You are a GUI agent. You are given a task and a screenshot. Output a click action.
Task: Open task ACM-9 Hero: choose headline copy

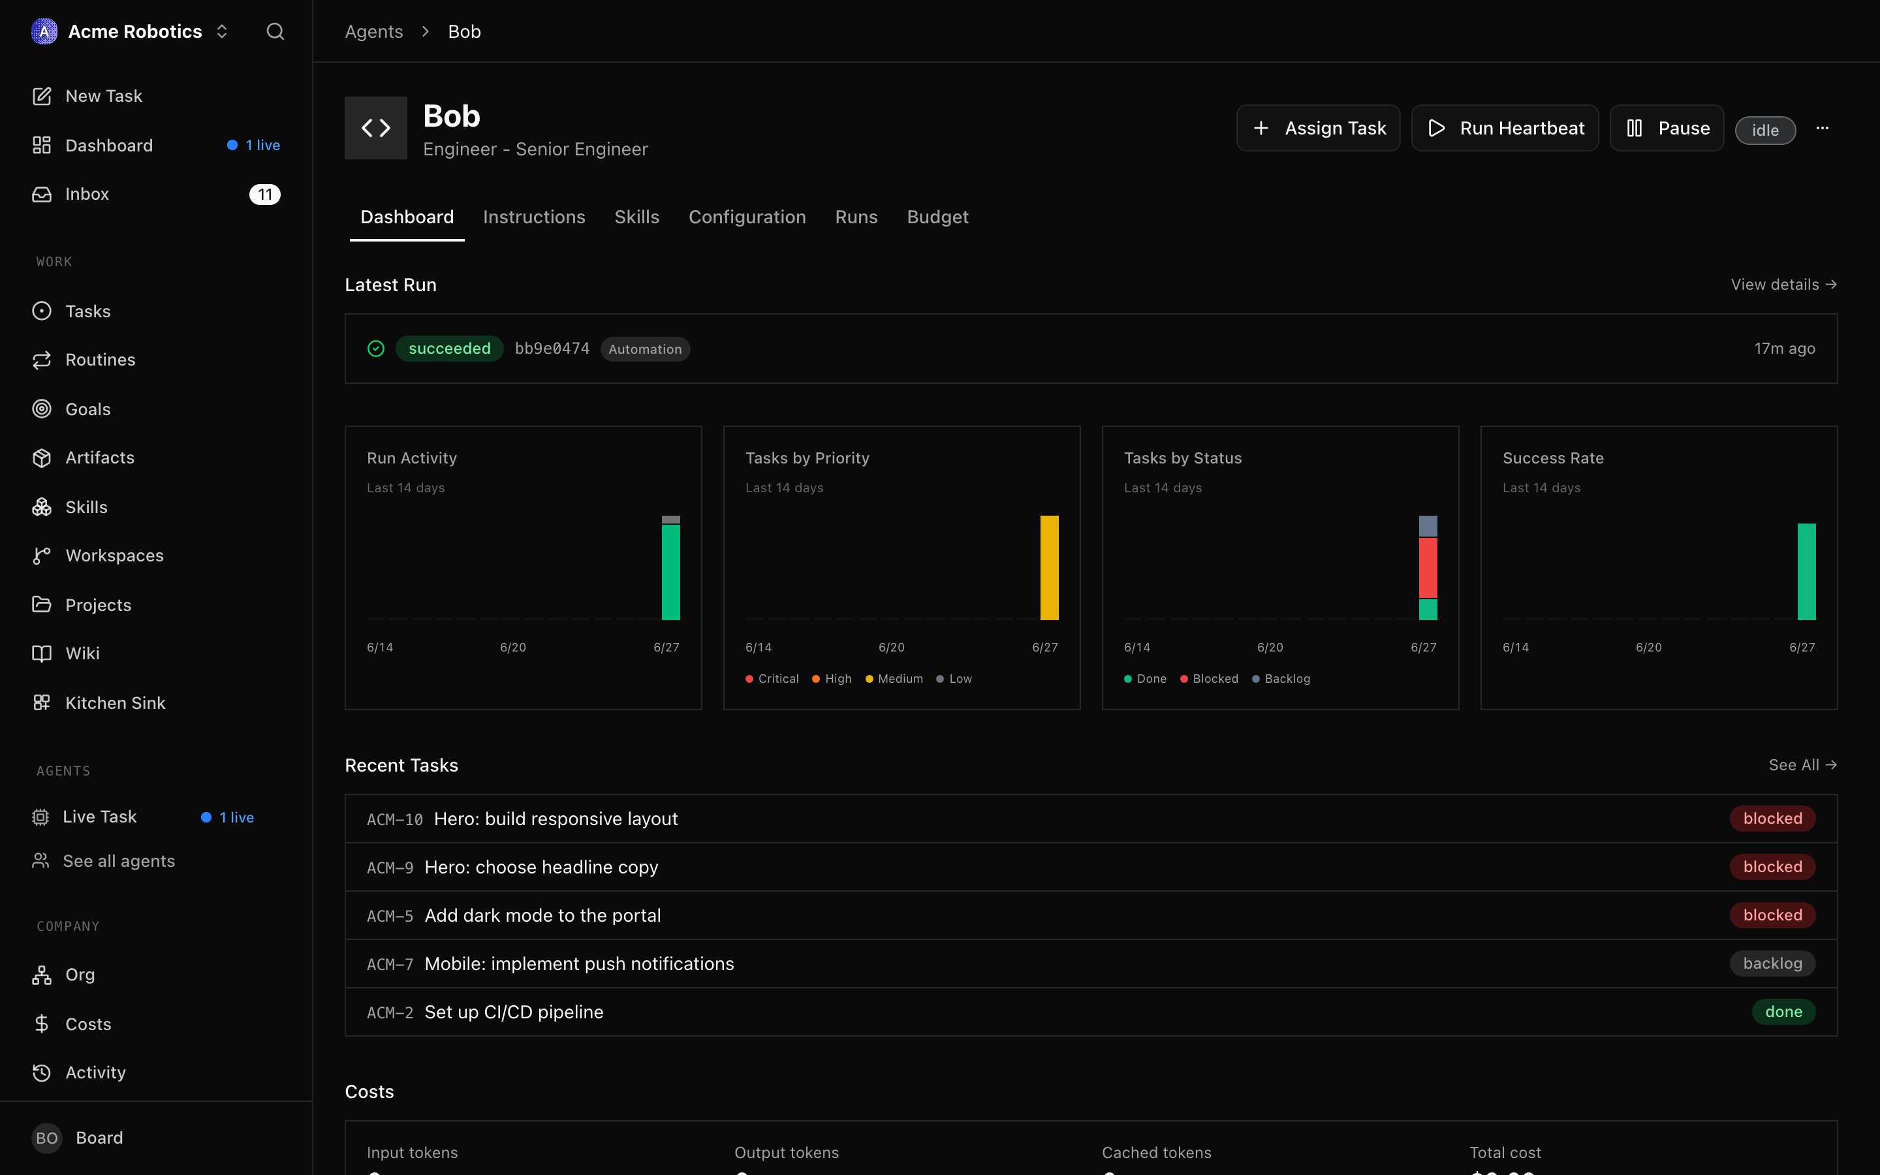tap(1091, 868)
